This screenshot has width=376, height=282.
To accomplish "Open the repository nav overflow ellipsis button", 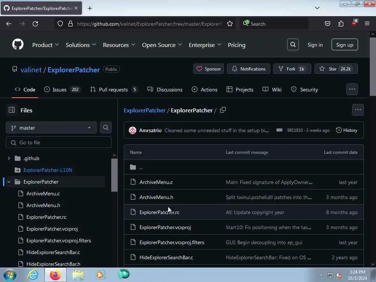I will [x=352, y=89].
